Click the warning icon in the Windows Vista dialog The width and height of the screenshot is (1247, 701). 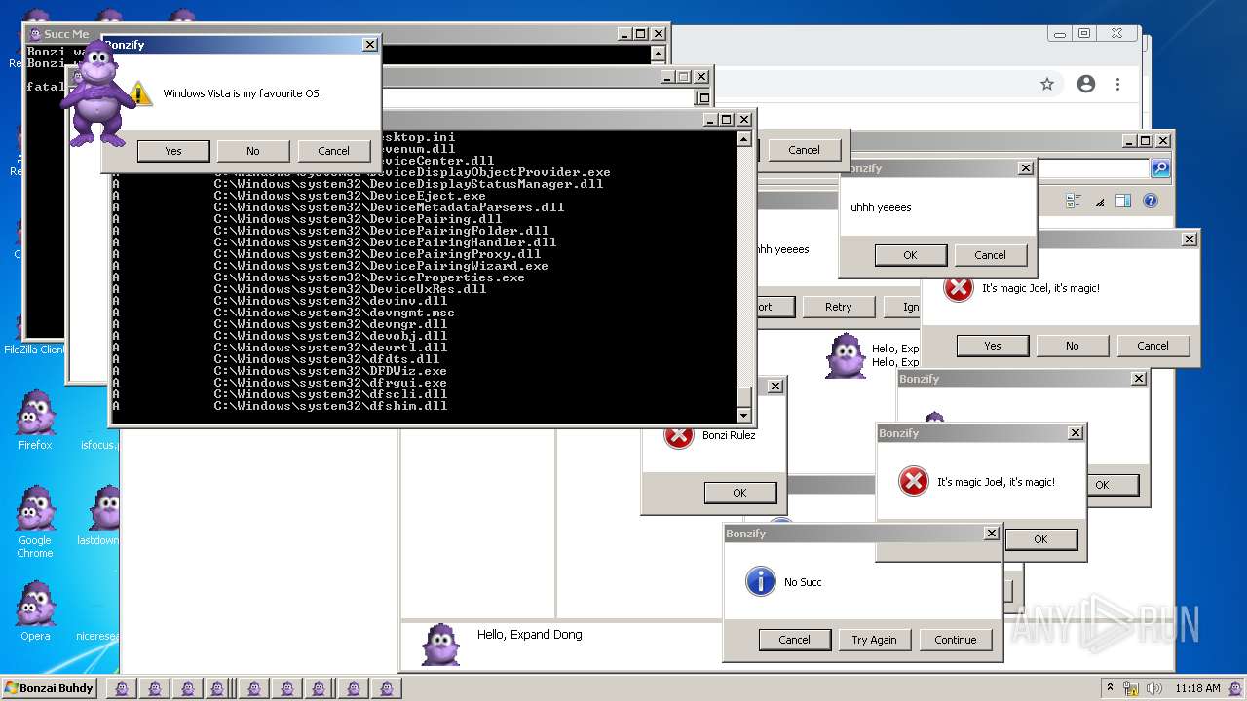point(141,93)
